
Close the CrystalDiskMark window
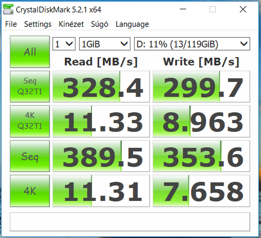pyautogui.click(x=243, y=9)
